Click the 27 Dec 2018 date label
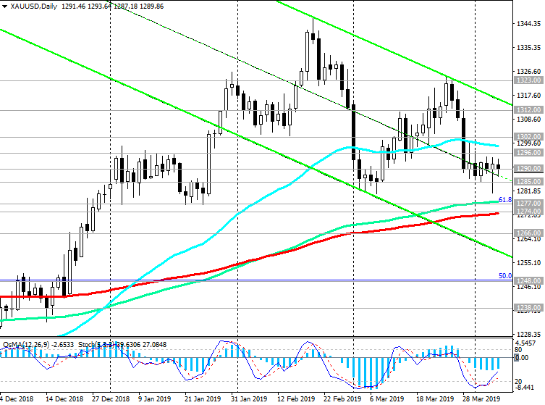Viewport: 545px width, 405px height. point(111,398)
